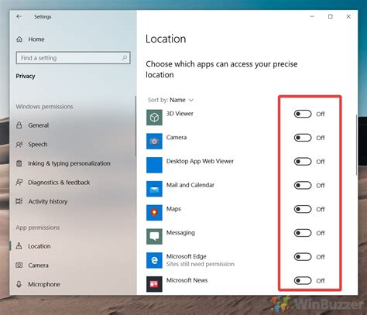Click the Messaging app name

[x=180, y=233]
